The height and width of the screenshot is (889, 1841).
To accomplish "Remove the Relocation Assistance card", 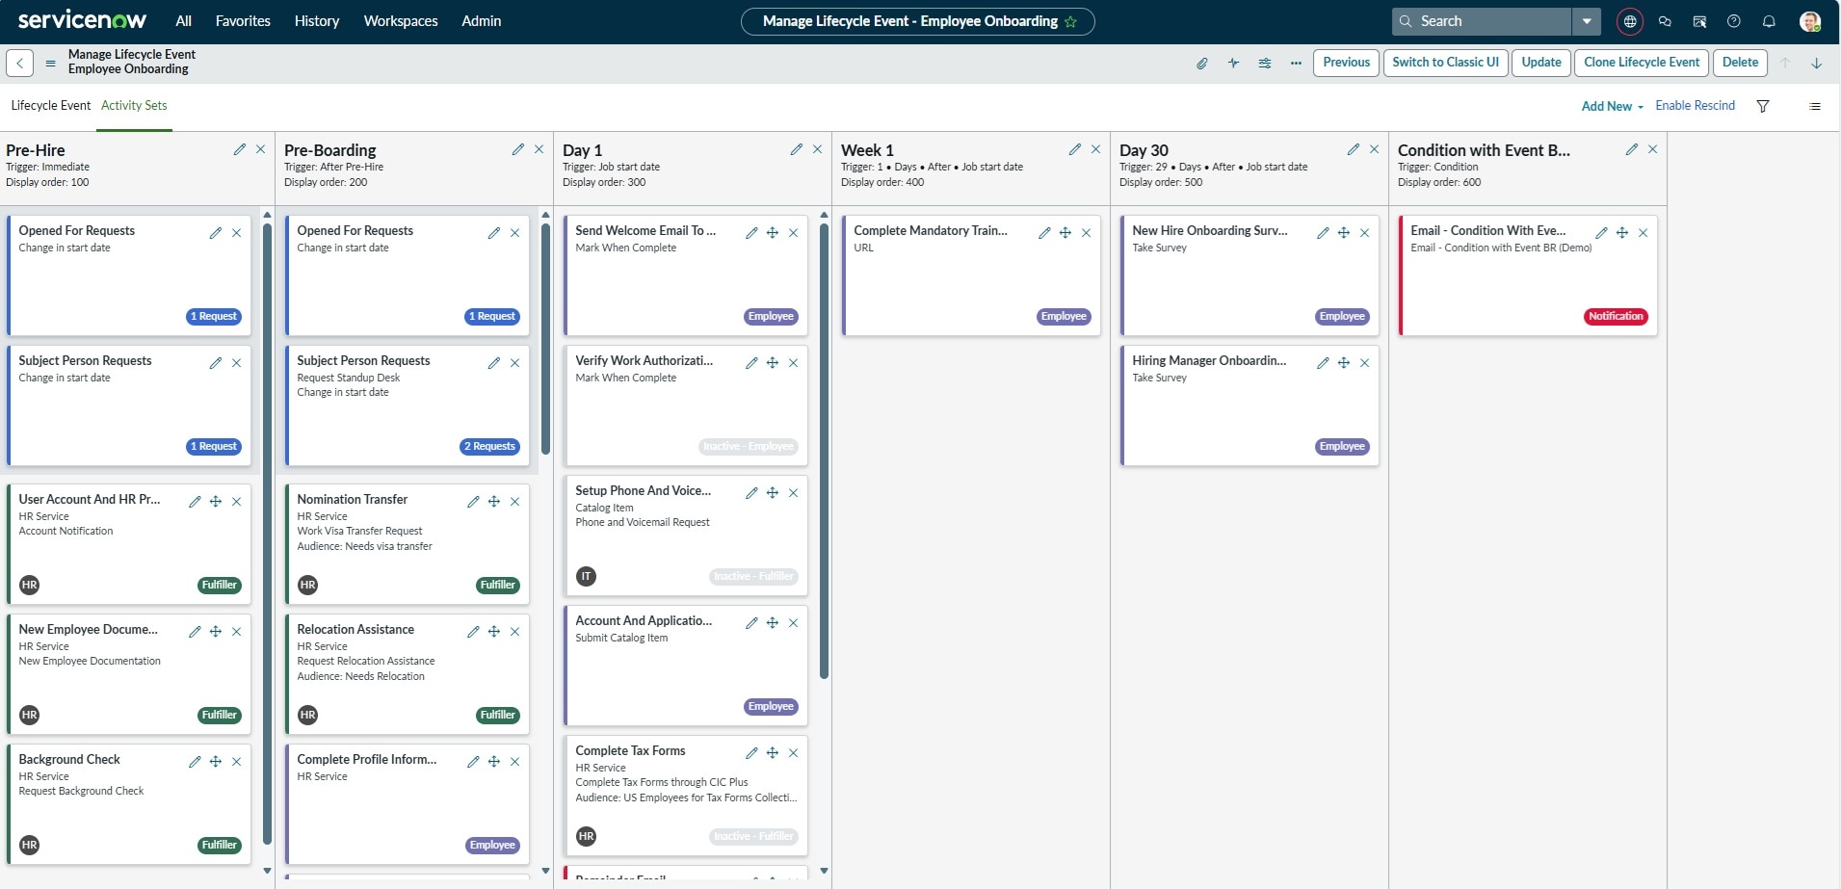I will pos(514,632).
